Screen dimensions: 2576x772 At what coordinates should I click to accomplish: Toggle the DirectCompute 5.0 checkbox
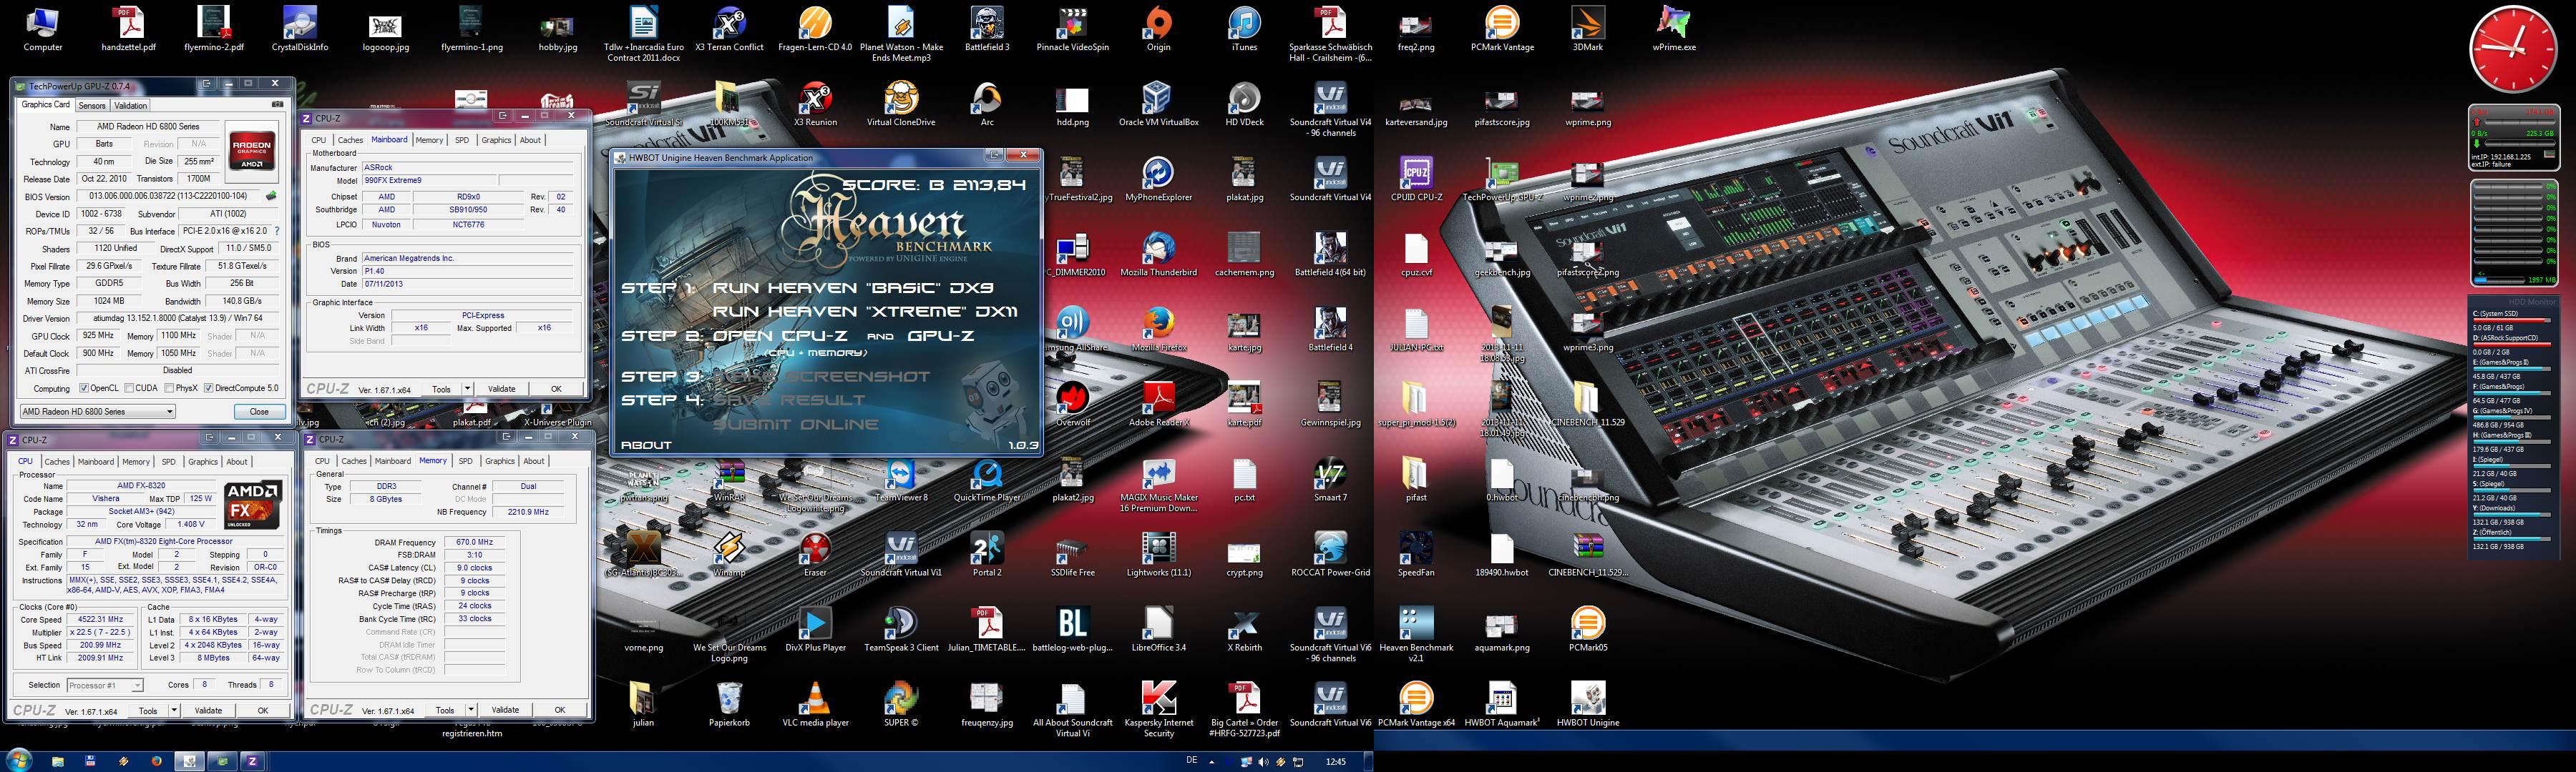pos(208,387)
